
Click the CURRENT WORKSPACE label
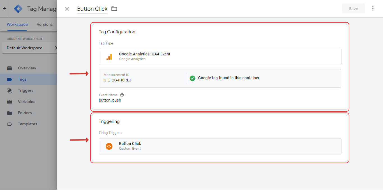coord(25,39)
